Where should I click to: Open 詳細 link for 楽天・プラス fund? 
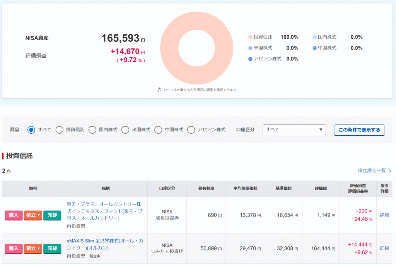pyautogui.click(x=384, y=215)
